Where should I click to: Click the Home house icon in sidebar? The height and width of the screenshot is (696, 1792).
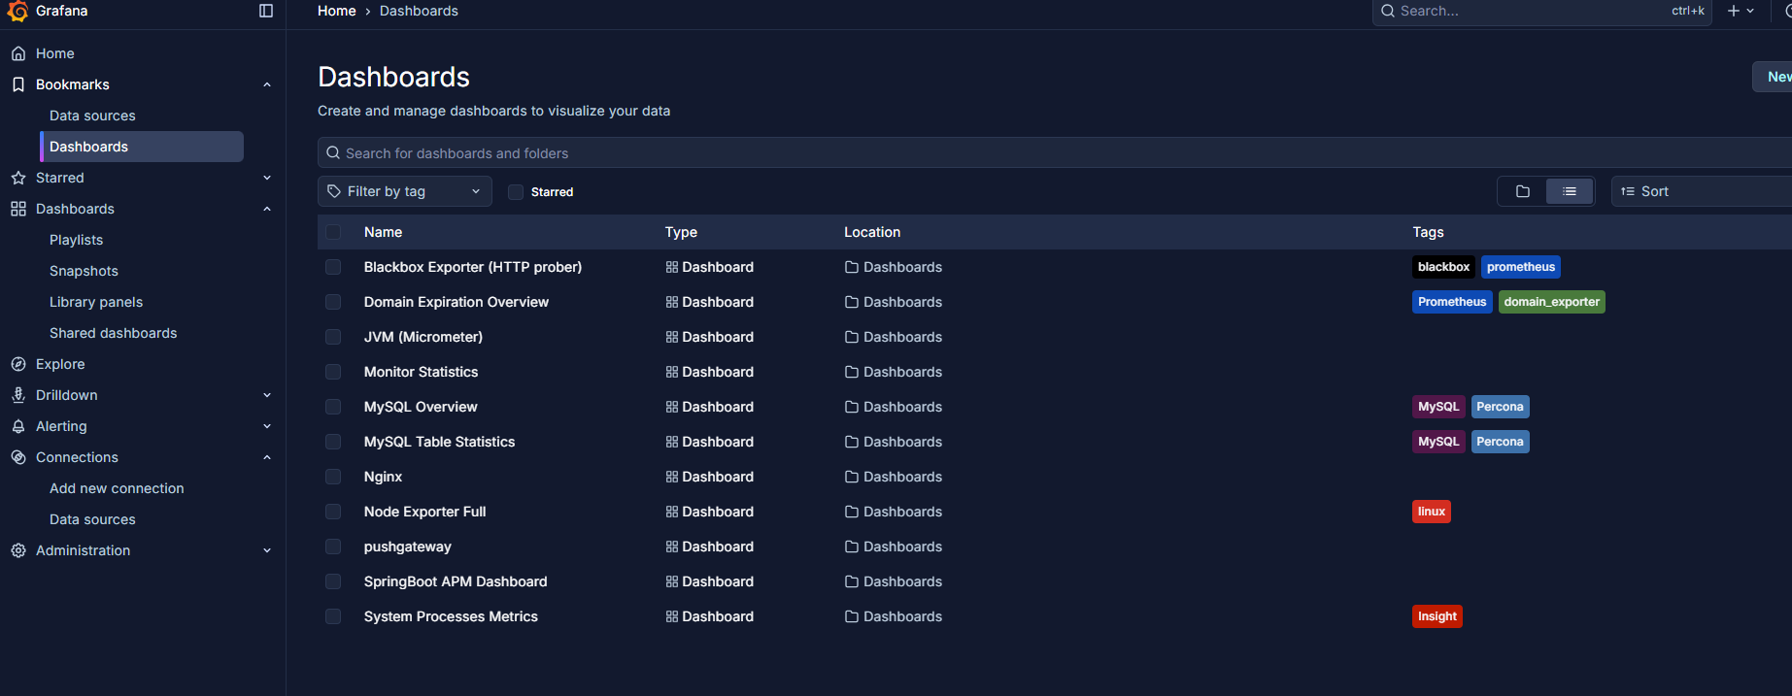[18, 53]
